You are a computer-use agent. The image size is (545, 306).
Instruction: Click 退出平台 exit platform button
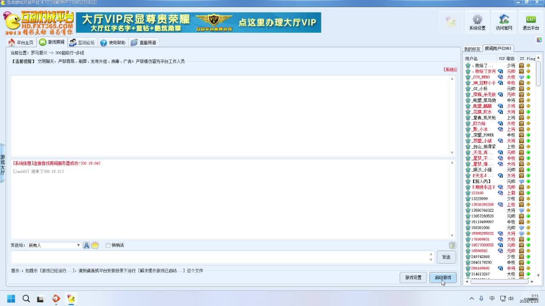(531, 22)
